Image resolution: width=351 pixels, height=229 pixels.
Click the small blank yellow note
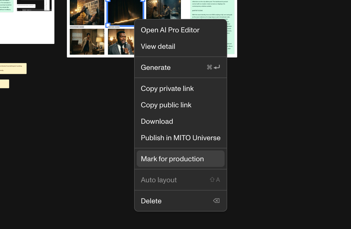[x=4, y=84]
